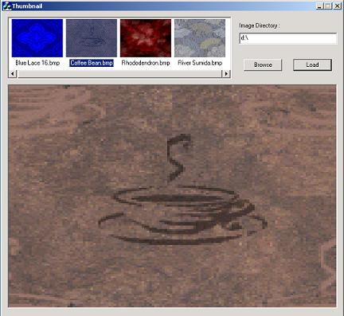Click the left arrow of thumbnail scrollbar
This screenshot has width=344, height=316.
pos(13,74)
